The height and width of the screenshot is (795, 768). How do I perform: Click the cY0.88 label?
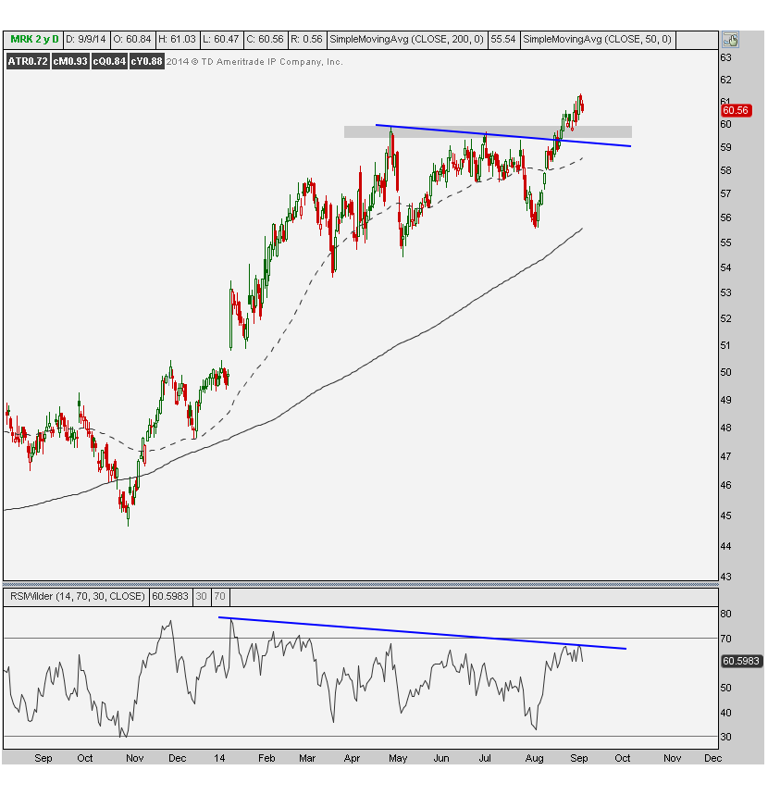click(146, 61)
